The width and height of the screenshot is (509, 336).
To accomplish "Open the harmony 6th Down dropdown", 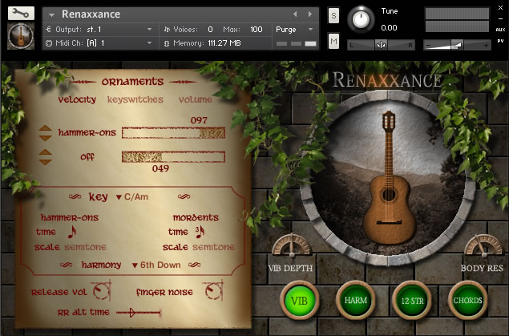I will pos(156,265).
